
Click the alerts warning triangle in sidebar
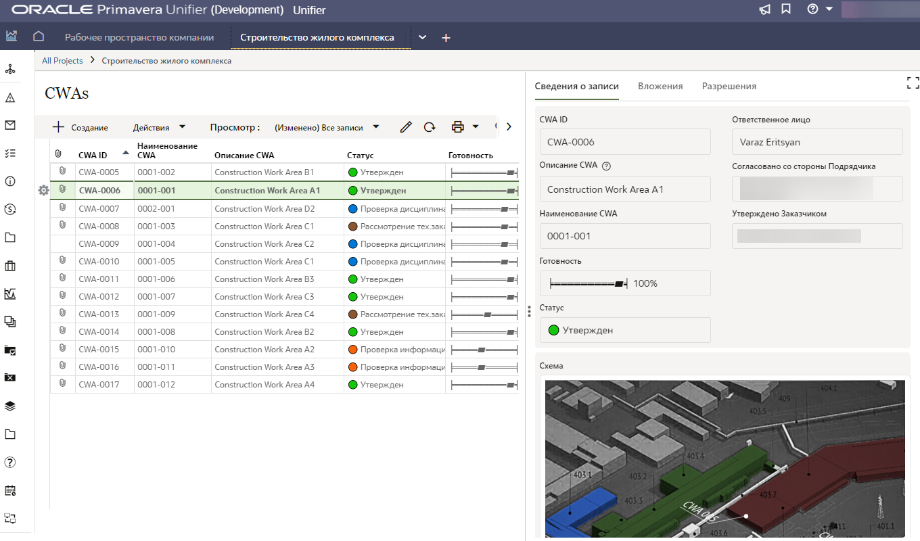(x=10, y=98)
